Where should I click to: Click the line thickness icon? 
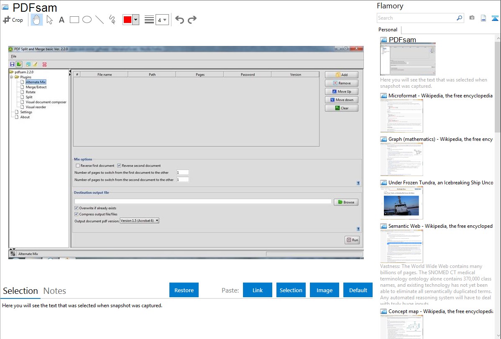[149, 20]
